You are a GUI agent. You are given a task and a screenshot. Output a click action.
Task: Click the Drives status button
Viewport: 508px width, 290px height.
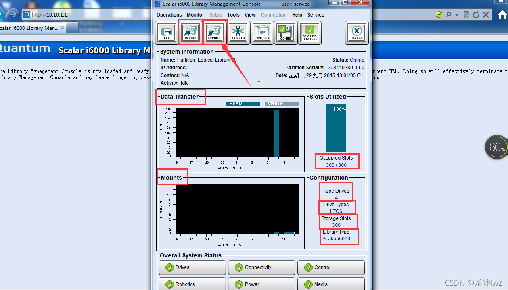(x=192, y=267)
